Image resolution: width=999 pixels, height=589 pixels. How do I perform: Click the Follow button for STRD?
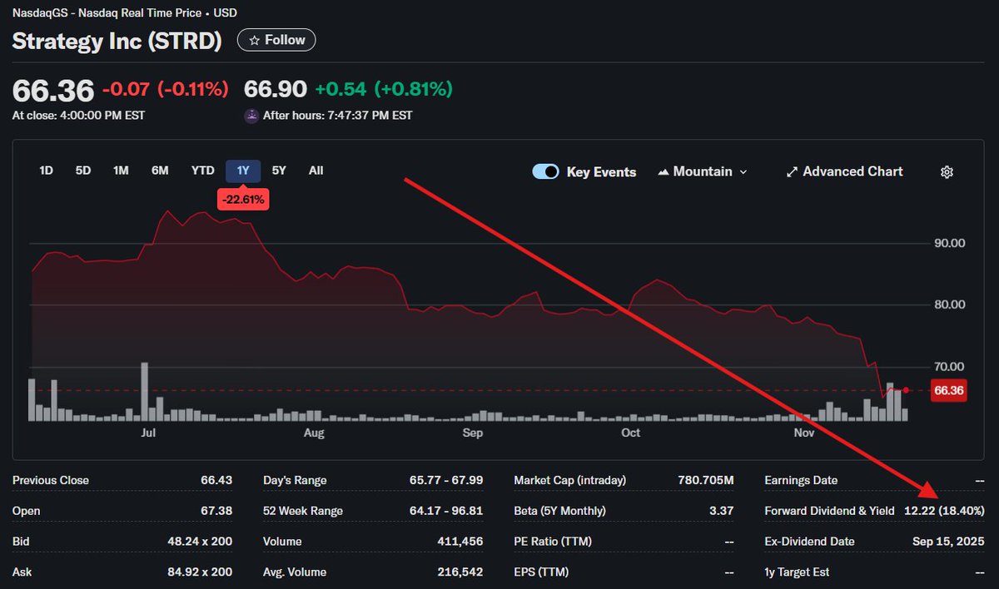[276, 39]
